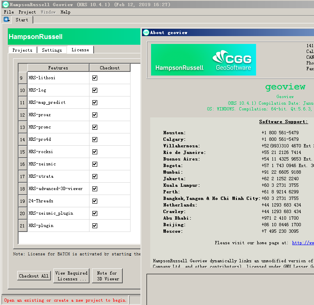
Task: Click the Checkout All button
Action: point(34,276)
